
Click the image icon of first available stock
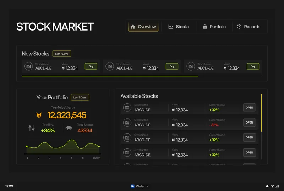coord(127,108)
